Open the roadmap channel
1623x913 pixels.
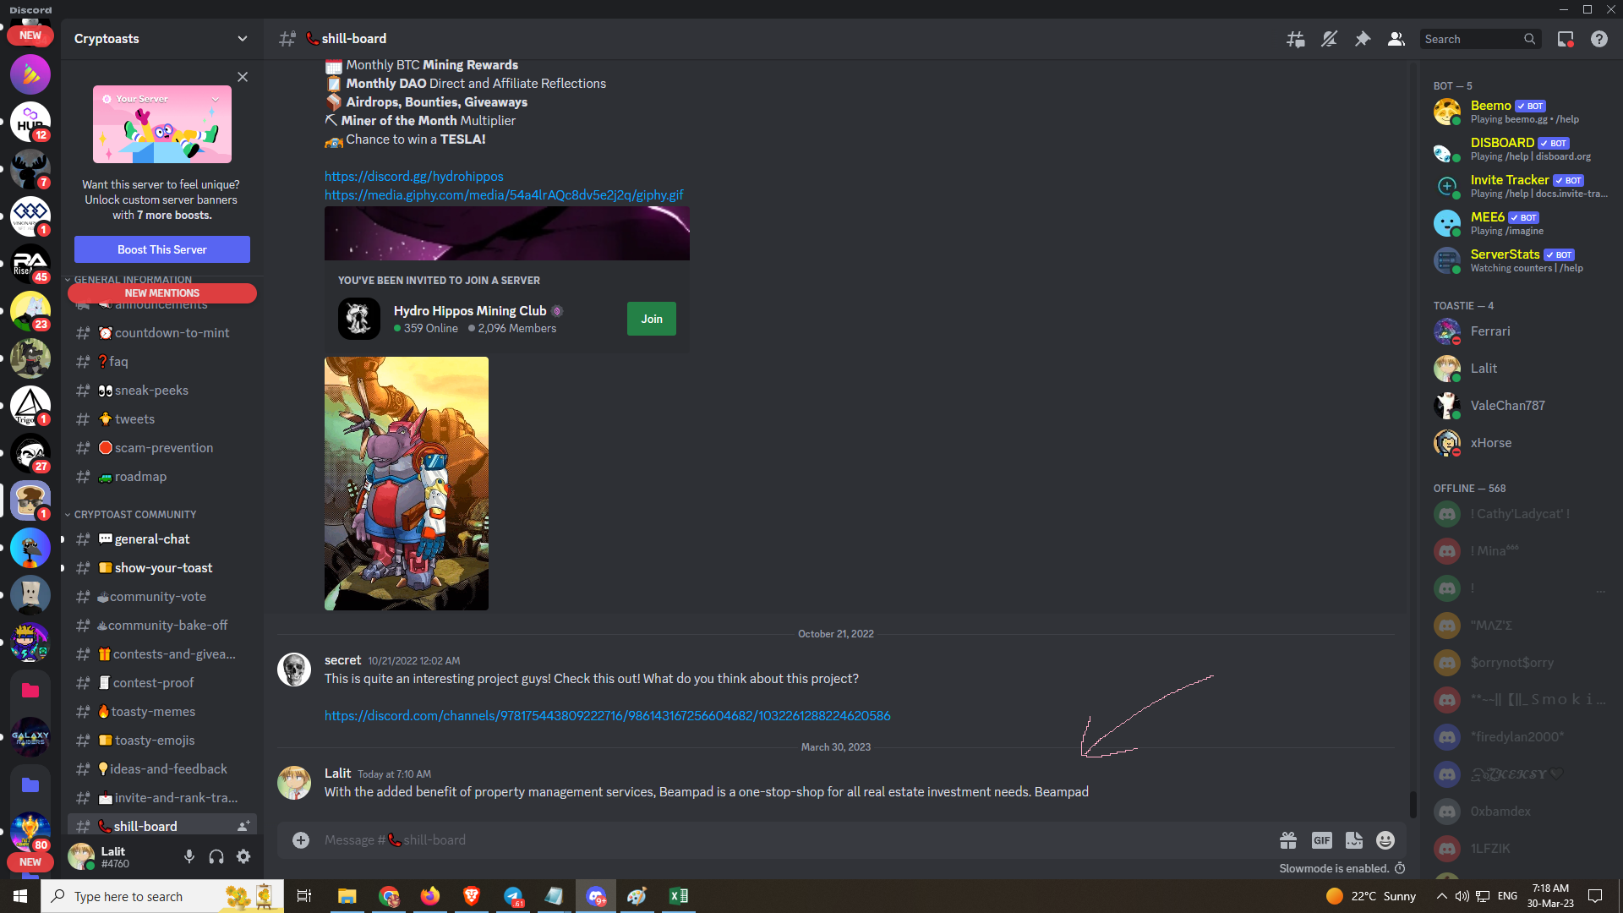[162, 477]
